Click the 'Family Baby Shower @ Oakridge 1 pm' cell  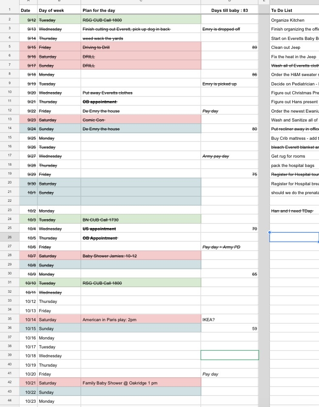coord(141,383)
